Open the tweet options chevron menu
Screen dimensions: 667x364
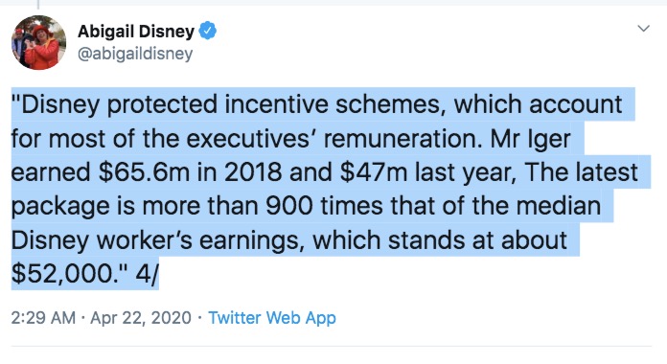coord(644,29)
